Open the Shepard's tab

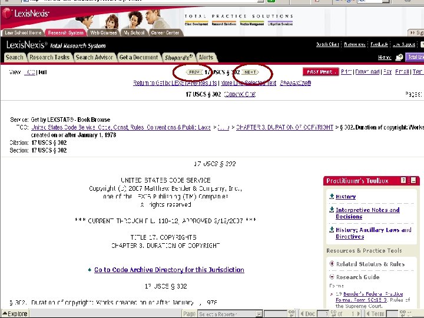tap(178, 57)
